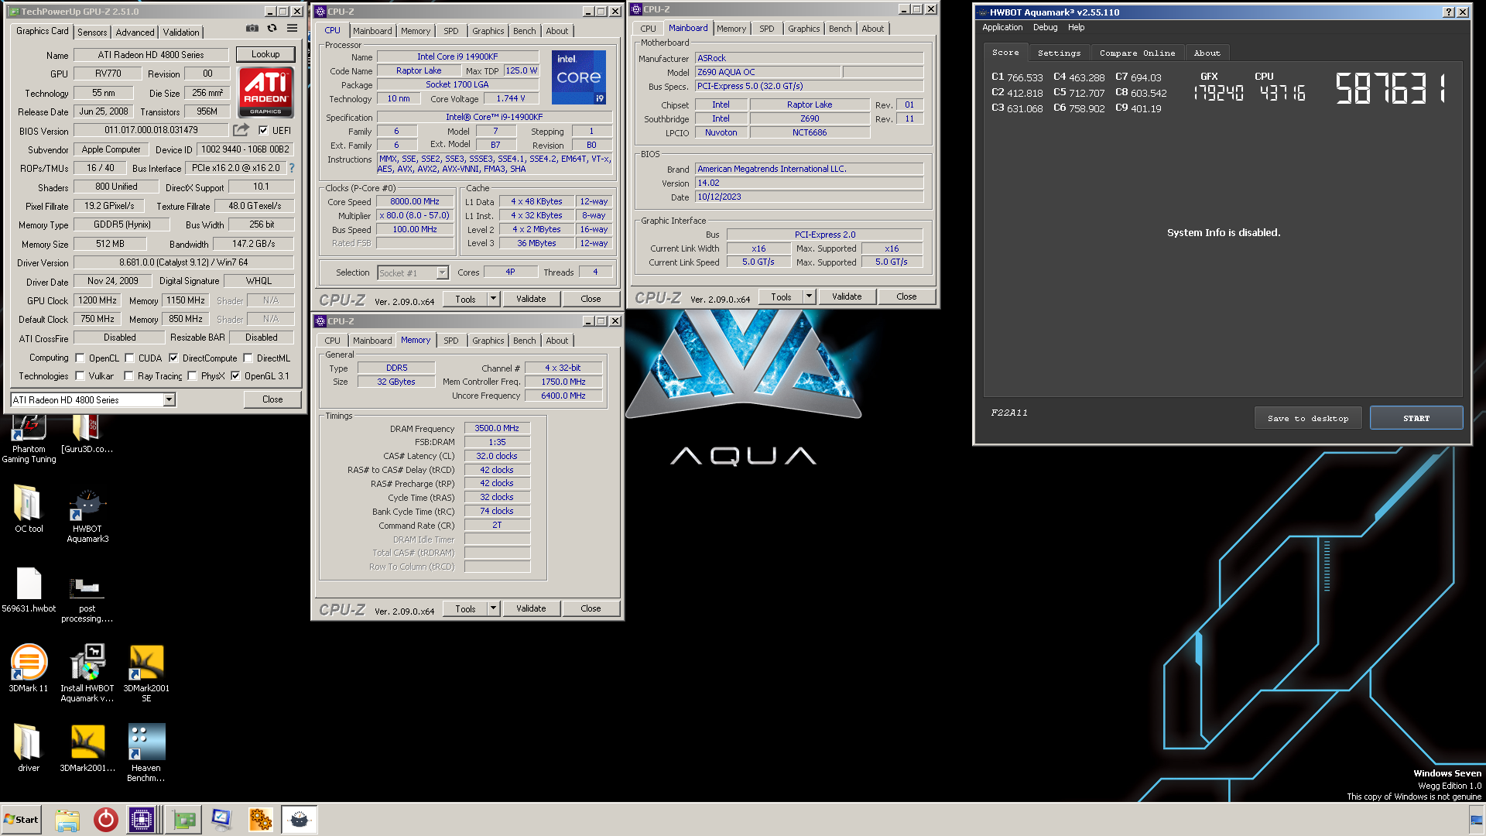Toggle Vulkan technologies checkbox
This screenshot has width=1486, height=836.
[x=80, y=376]
